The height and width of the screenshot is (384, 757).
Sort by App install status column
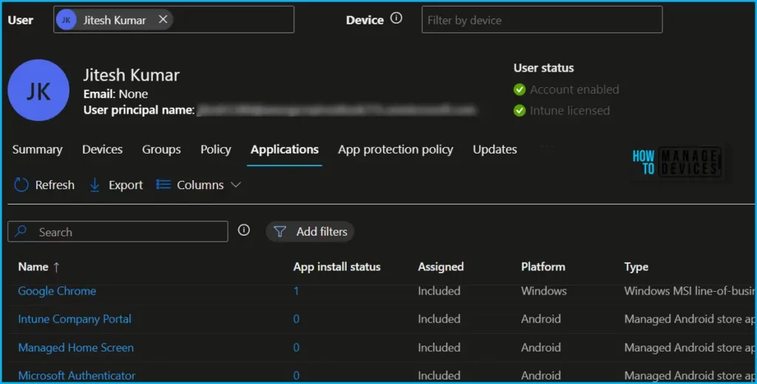337,267
